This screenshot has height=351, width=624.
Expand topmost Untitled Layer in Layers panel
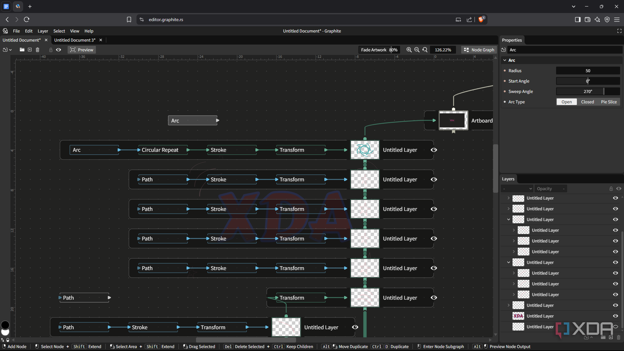[x=509, y=198]
